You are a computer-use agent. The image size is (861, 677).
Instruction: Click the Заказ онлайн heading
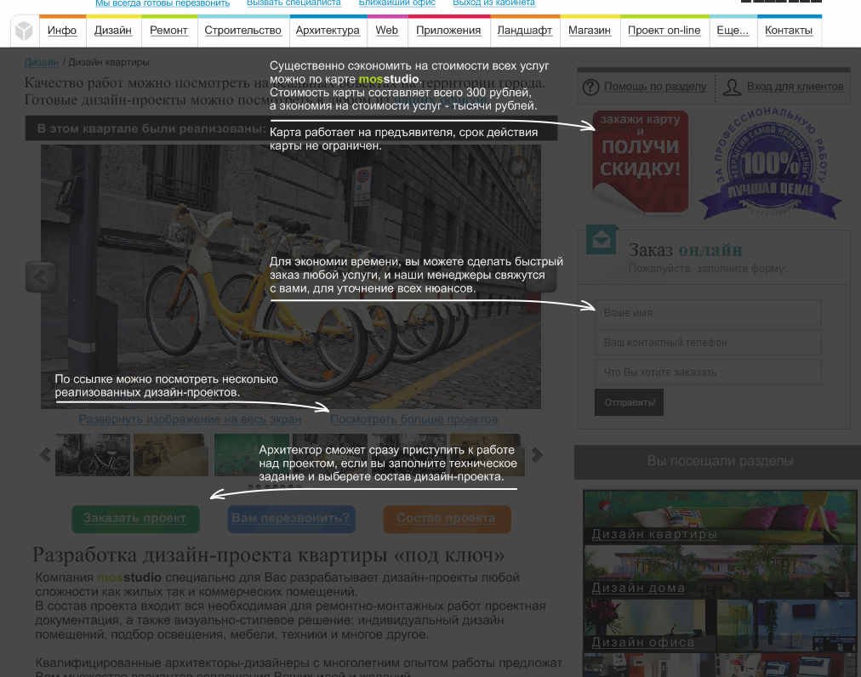(685, 250)
